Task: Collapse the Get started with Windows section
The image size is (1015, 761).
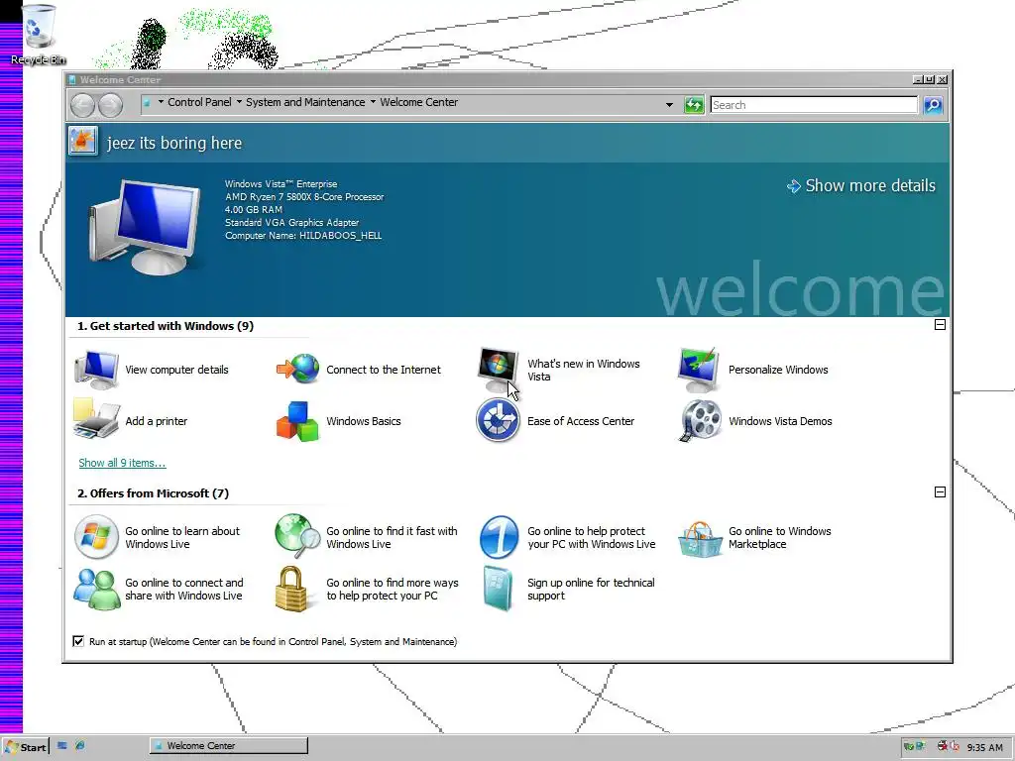Action: 941,325
